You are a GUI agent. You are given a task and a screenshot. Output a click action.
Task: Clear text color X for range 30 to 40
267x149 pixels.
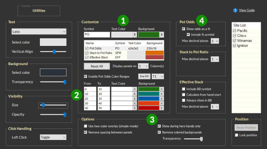tap(135, 103)
